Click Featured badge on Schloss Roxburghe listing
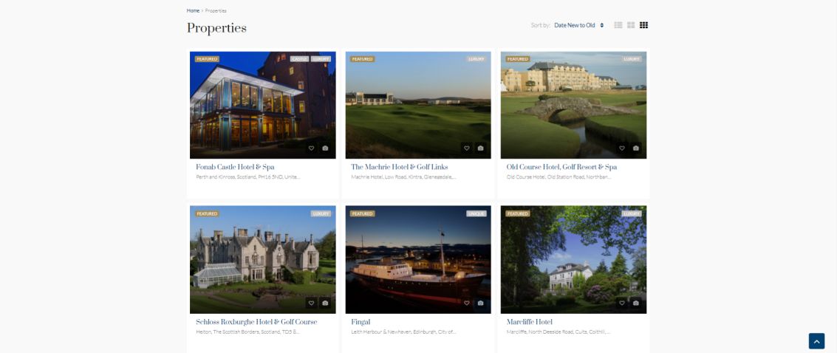This screenshot has width=837, height=353. pyautogui.click(x=207, y=214)
